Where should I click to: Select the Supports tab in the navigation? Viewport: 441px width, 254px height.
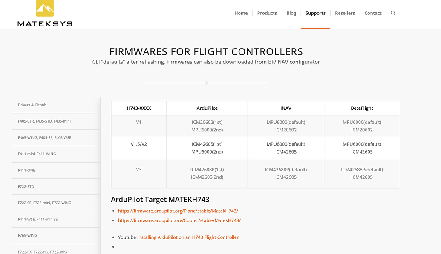coord(315,13)
